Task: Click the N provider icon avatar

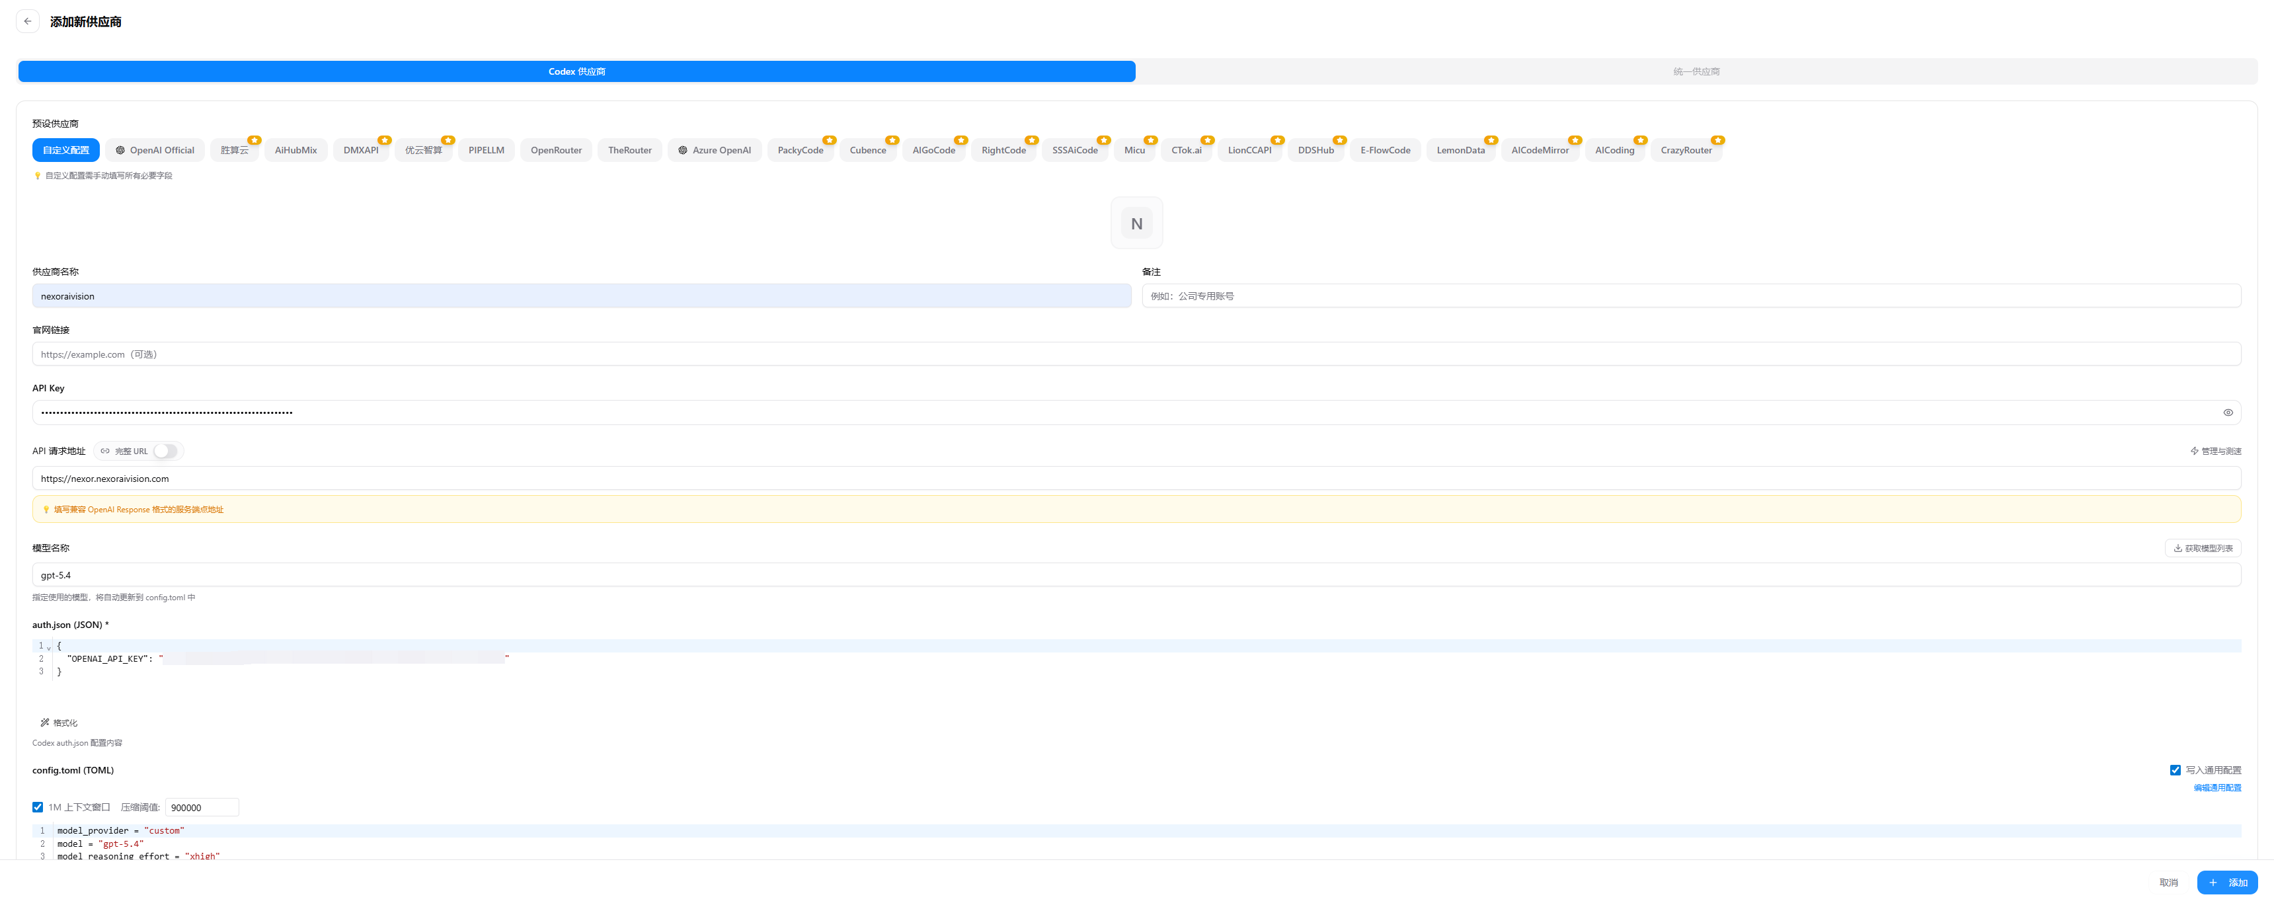Action: coord(1137,223)
